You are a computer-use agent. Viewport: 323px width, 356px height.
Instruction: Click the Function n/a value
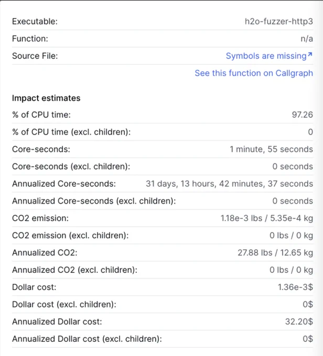pyautogui.click(x=307, y=39)
